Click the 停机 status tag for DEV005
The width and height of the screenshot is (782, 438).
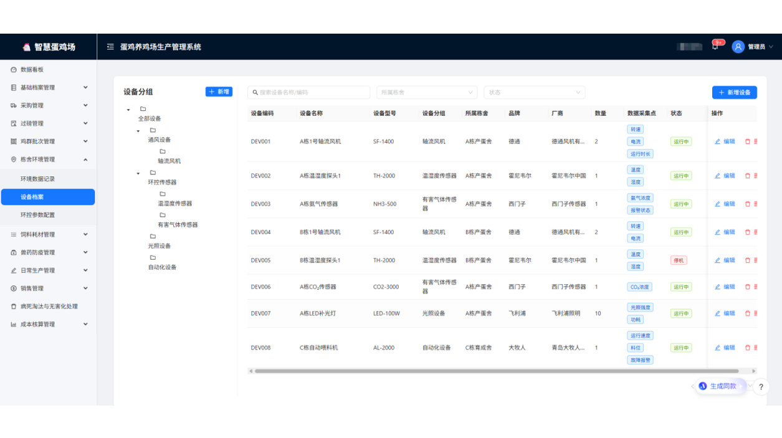(x=679, y=260)
